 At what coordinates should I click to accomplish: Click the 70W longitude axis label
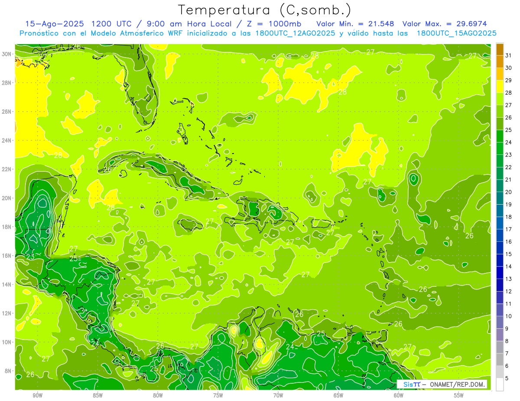pyautogui.click(x=278, y=395)
